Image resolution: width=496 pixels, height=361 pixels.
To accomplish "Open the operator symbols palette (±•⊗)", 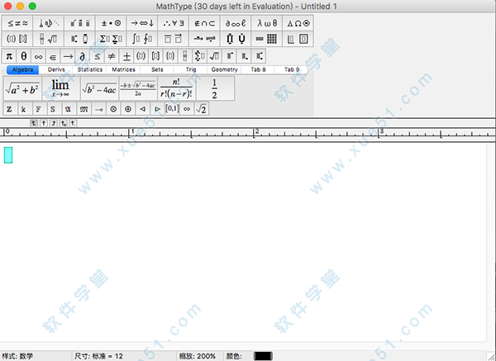I will (111, 23).
